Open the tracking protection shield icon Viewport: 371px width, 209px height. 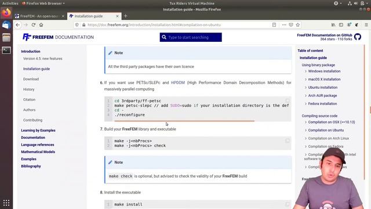pos(77,25)
